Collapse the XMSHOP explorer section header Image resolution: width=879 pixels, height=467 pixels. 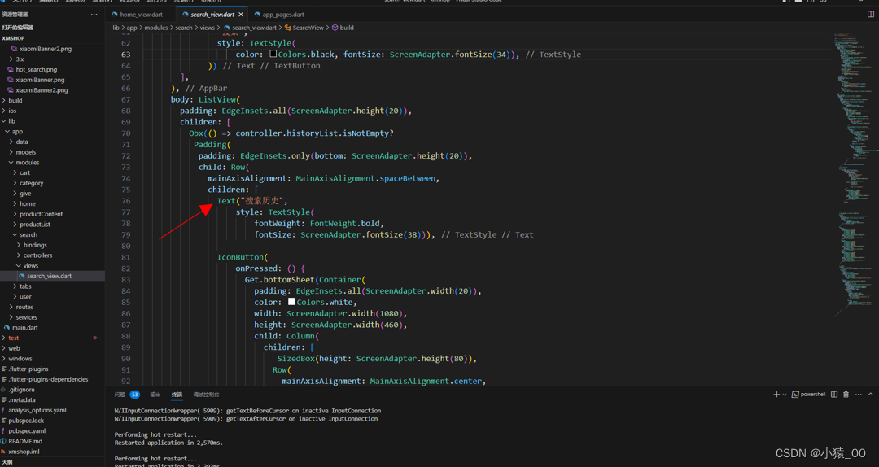pyautogui.click(x=52, y=38)
